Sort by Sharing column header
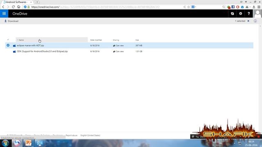Image resolution: width=262 pixels, height=147 pixels. [x=116, y=40]
